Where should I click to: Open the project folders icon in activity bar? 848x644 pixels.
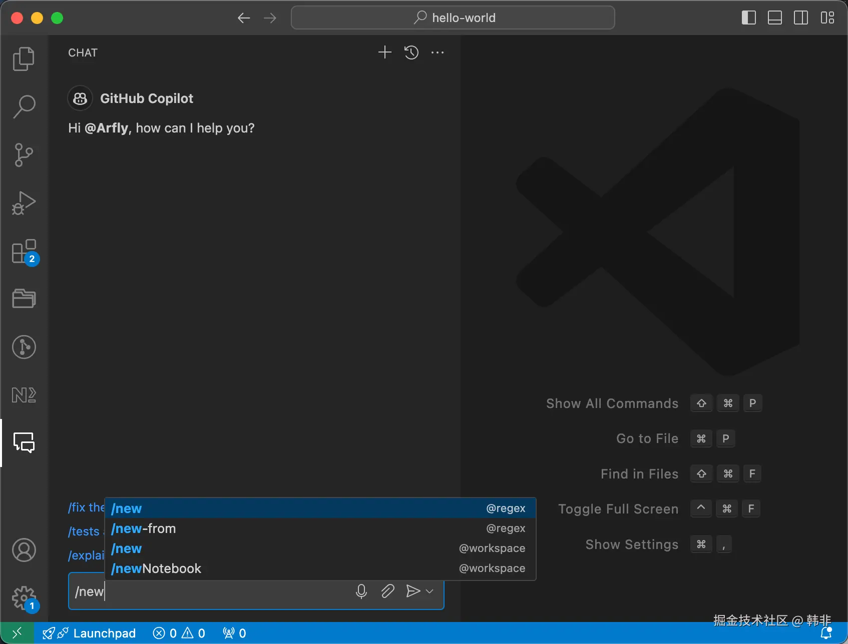tap(24, 298)
